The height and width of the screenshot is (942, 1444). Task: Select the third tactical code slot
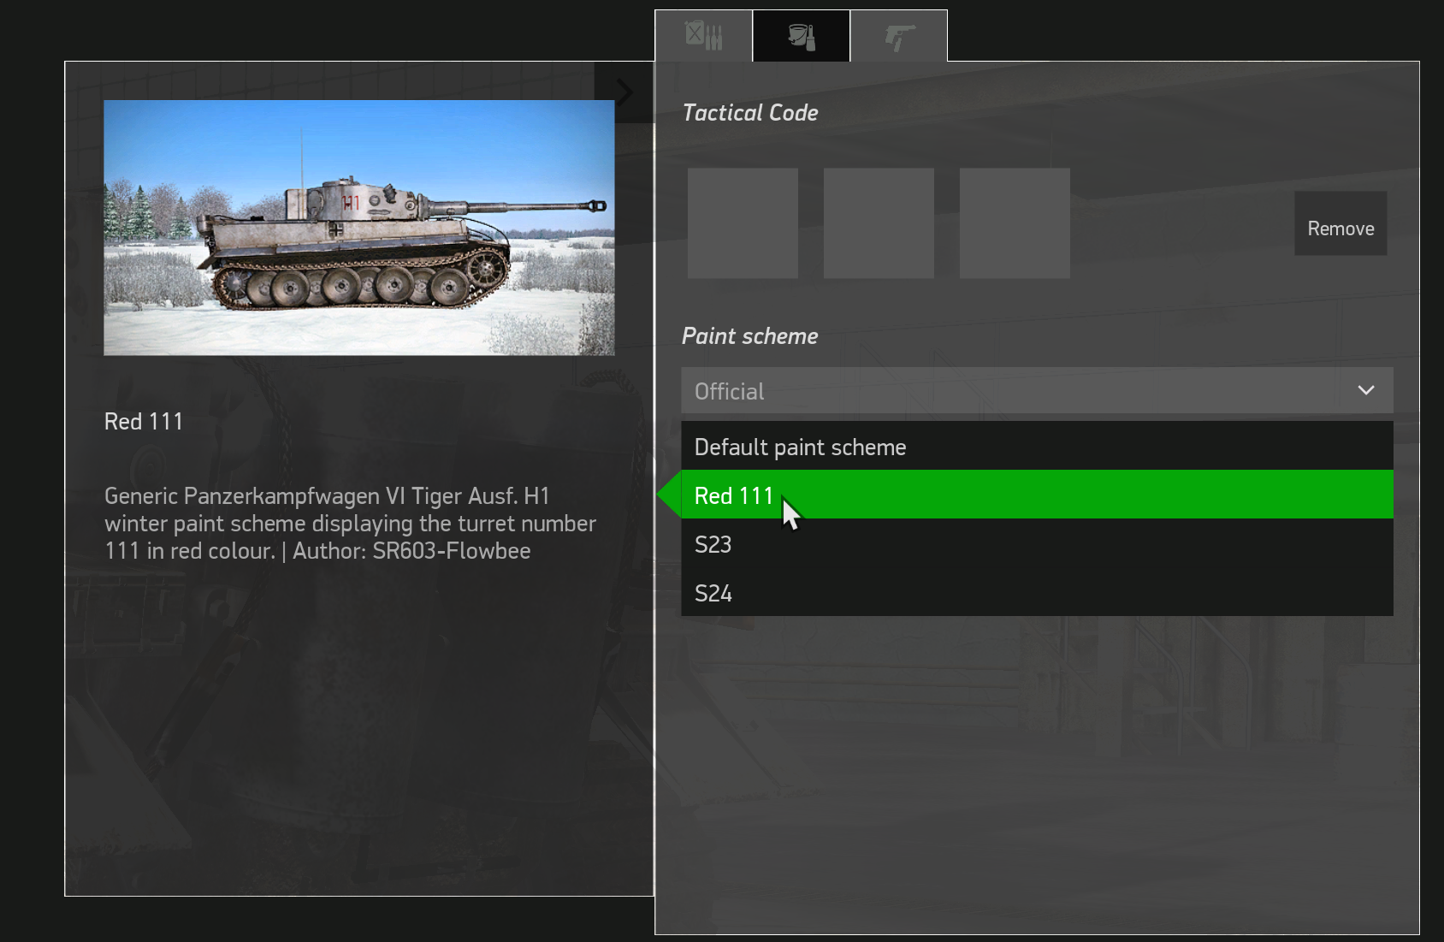(1015, 222)
